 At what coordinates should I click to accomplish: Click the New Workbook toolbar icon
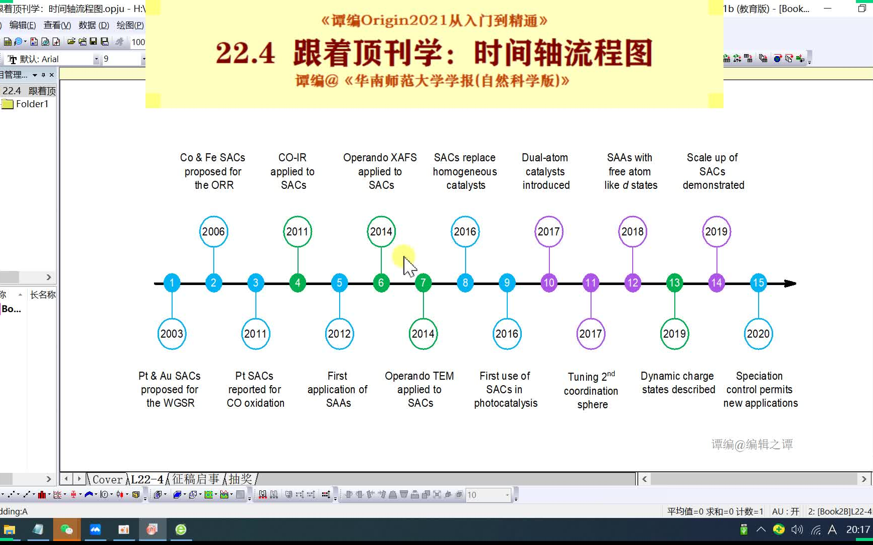point(8,42)
